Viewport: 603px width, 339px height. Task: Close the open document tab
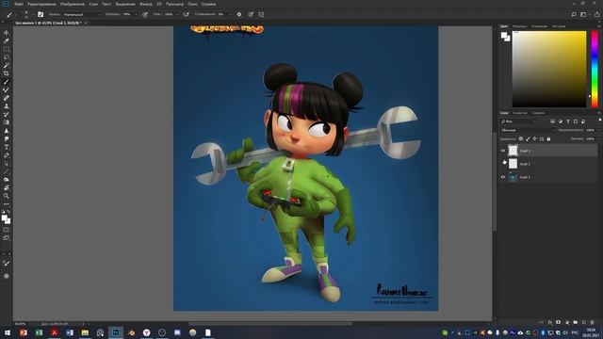click(86, 23)
